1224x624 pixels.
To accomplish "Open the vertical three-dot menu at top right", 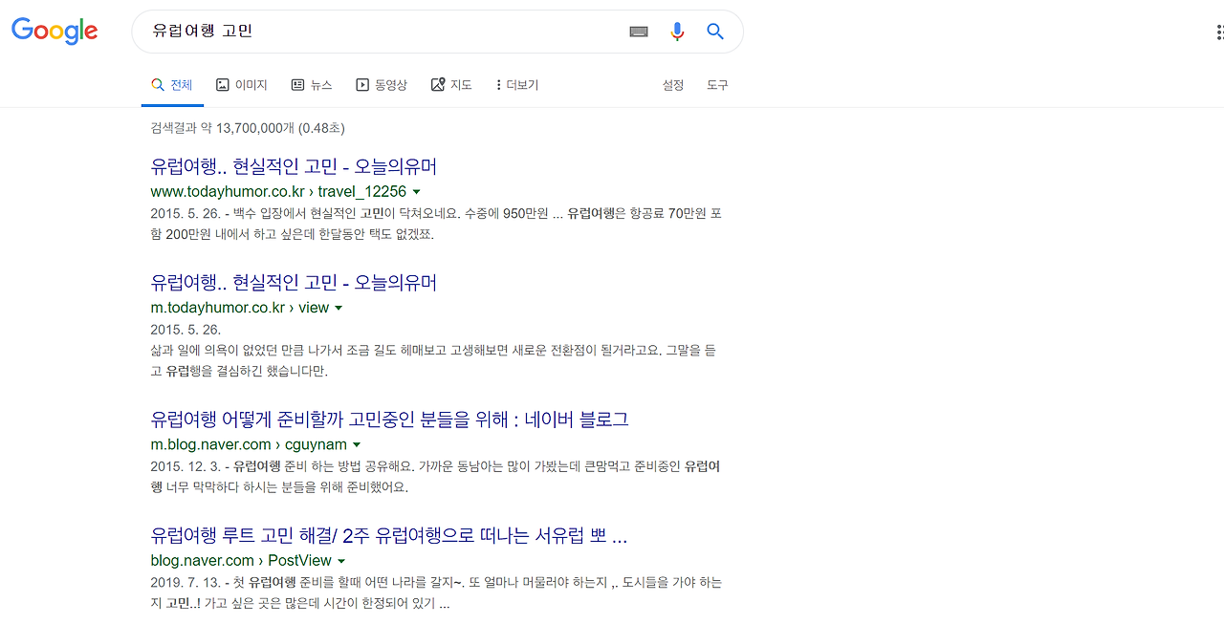I will click(1218, 32).
